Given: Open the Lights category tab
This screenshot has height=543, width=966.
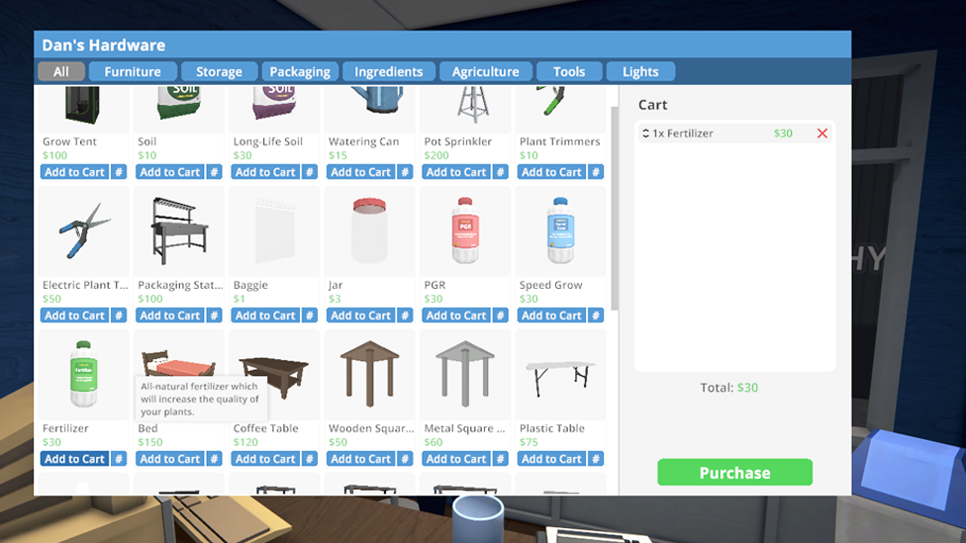Looking at the screenshot, I should pyautogui.click(x=640, y=71).
